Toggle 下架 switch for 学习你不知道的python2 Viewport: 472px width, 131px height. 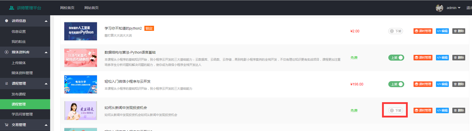point(396,31)
